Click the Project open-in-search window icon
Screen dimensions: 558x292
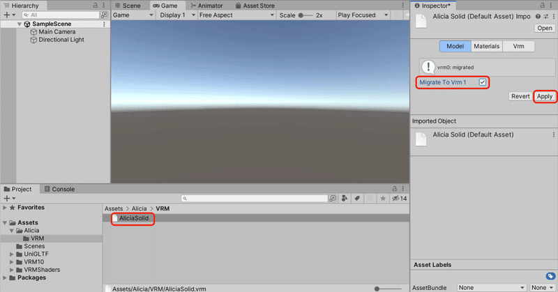click(x=333, y=198)
